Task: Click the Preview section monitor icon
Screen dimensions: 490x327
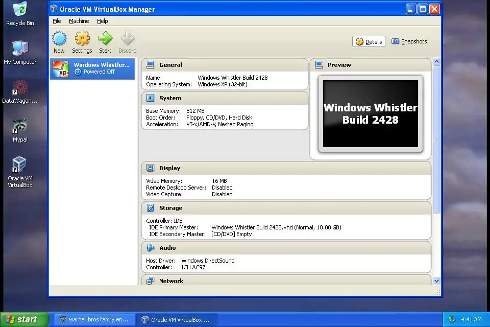Action: point(318,65)
